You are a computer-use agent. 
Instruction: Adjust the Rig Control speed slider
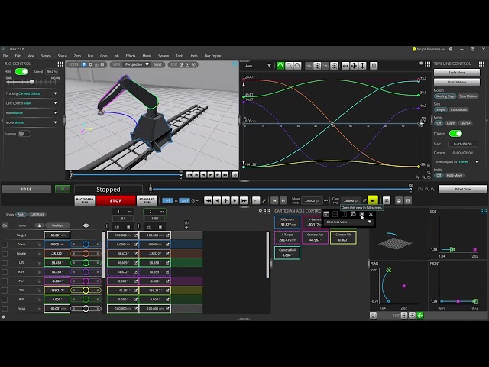32,82
